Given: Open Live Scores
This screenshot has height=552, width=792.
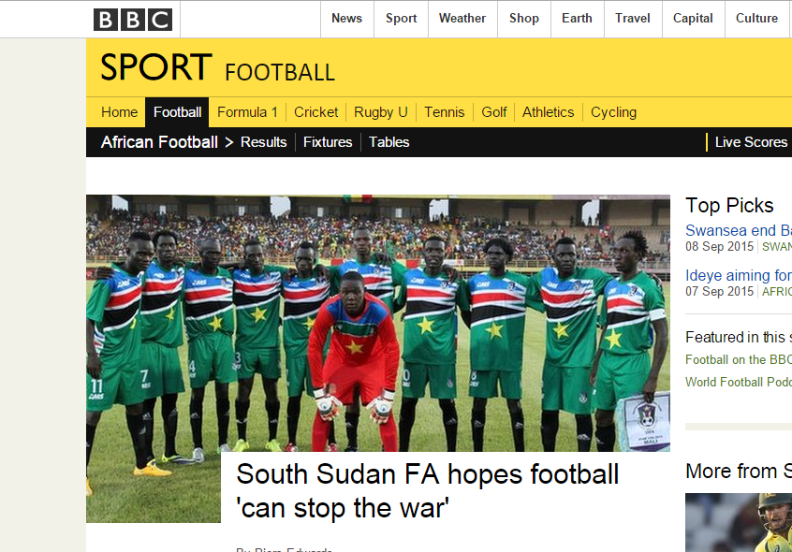Looking at the screenshot, I should pyautogui.click(x=751, y=142).
